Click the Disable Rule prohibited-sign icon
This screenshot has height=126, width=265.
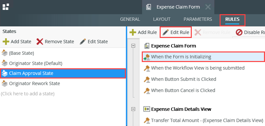[x=239, y=32]
